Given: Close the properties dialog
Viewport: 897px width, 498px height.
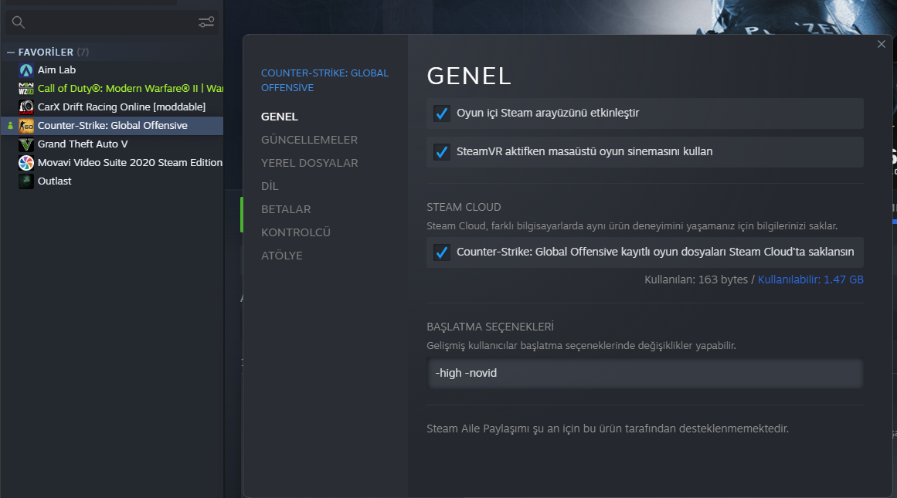Looking at the screenshot, I should (x=882, y=45).
